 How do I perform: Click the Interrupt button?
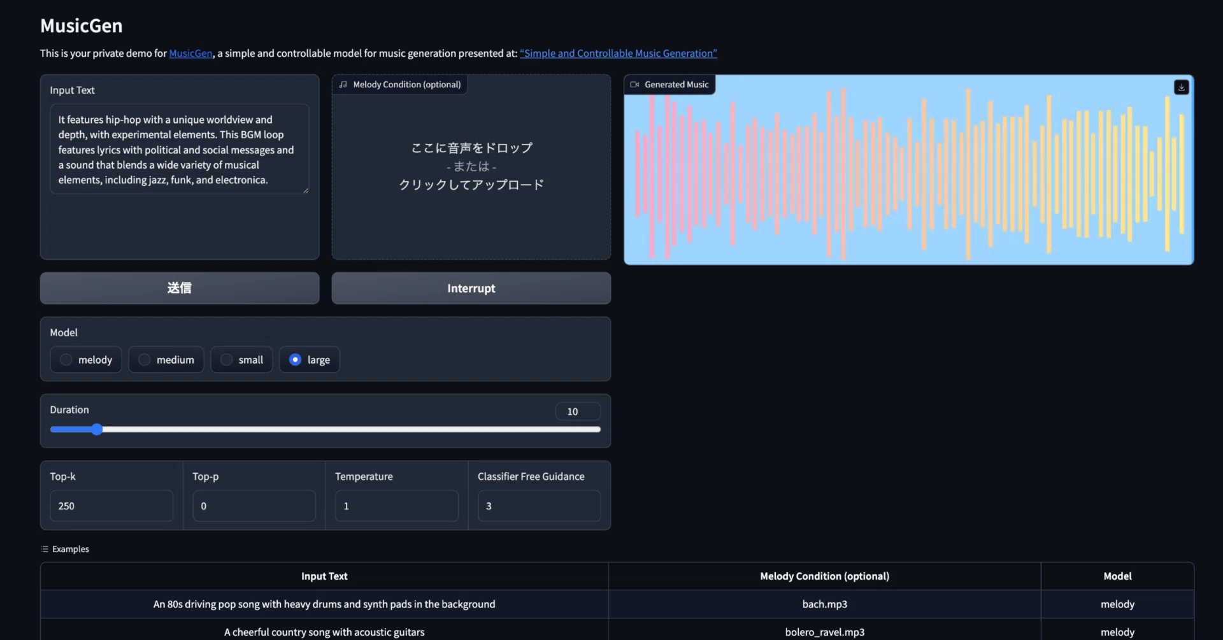click(x=471, y=288)
